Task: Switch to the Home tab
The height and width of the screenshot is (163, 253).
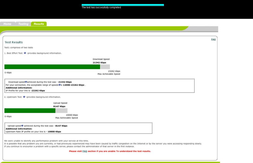Action: point(8,24)
